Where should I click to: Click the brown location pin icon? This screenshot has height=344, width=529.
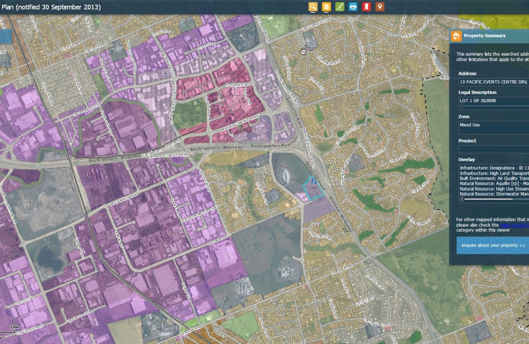(x=380, y=7)
